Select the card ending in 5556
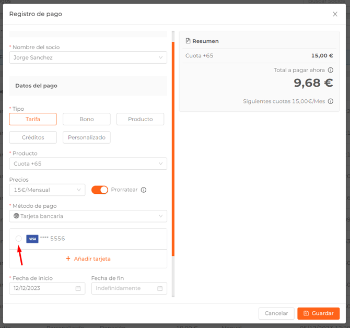This screenshot has width=350, height=328. (19, 239)
